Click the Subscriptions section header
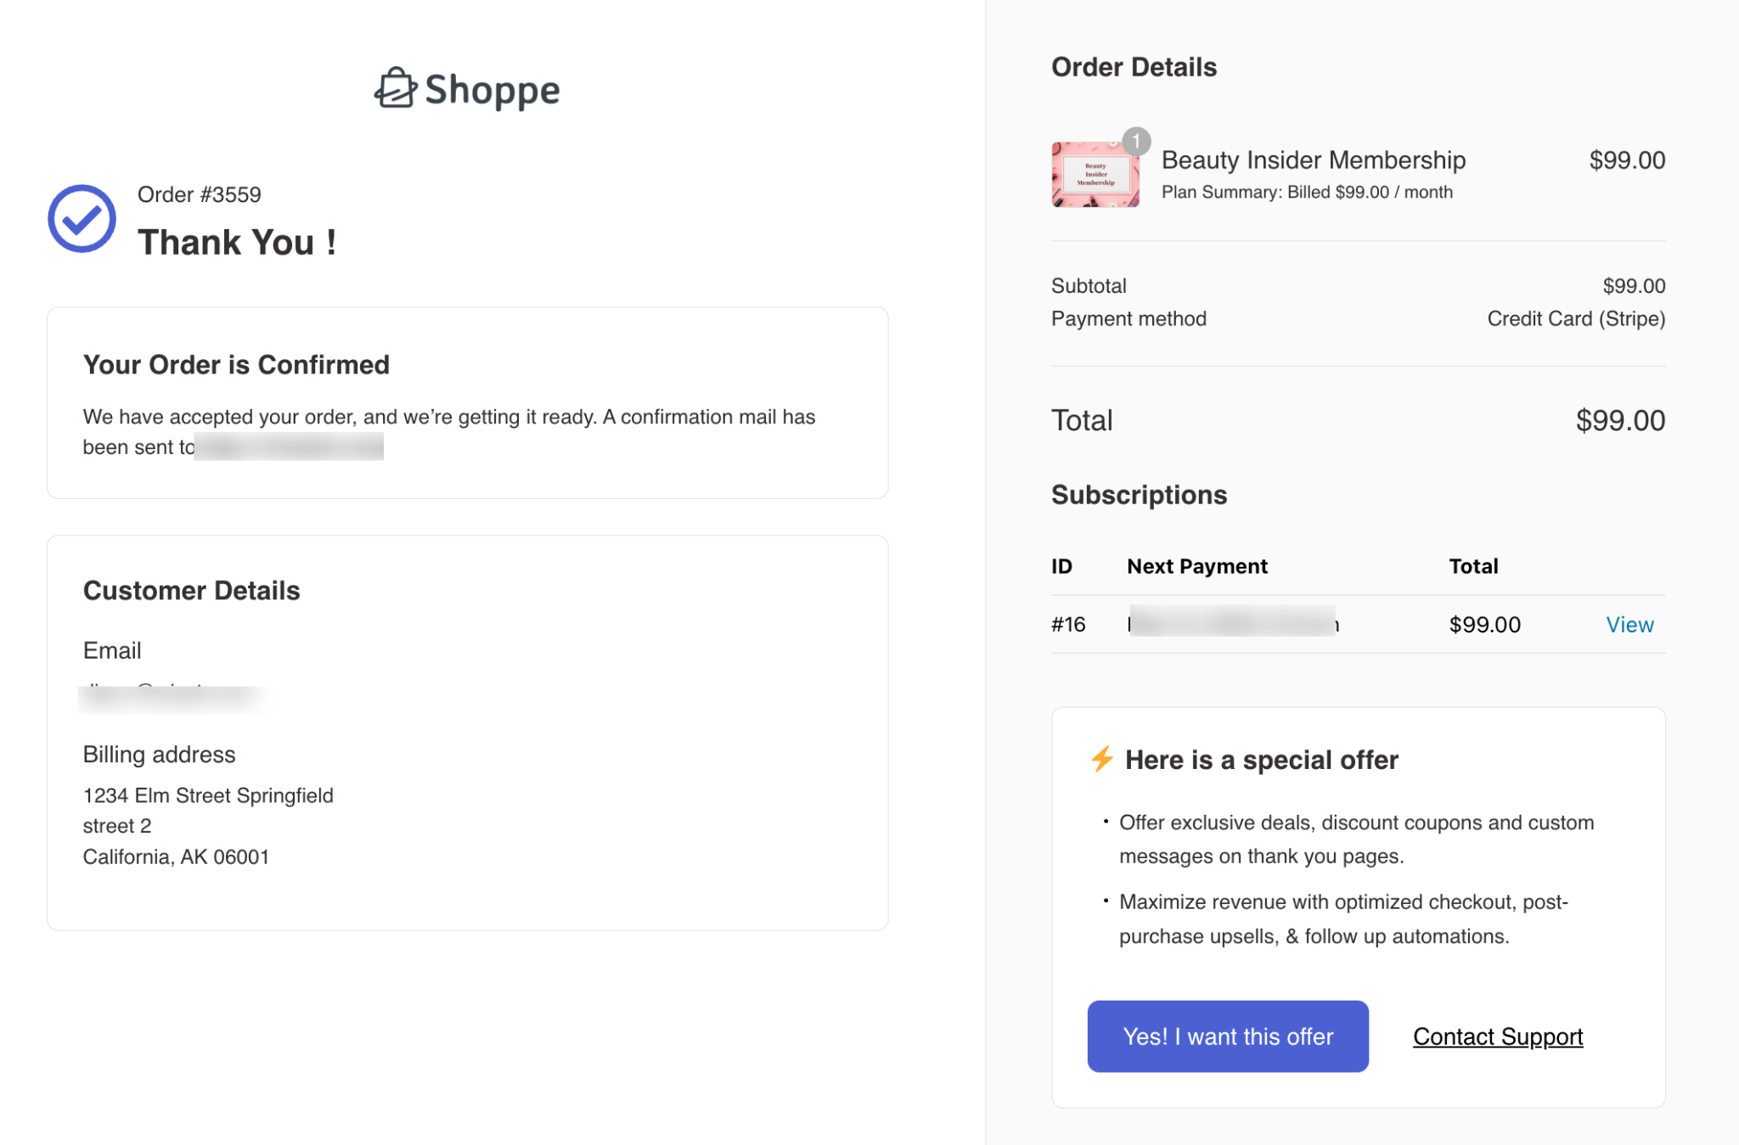 (1139, 495)
